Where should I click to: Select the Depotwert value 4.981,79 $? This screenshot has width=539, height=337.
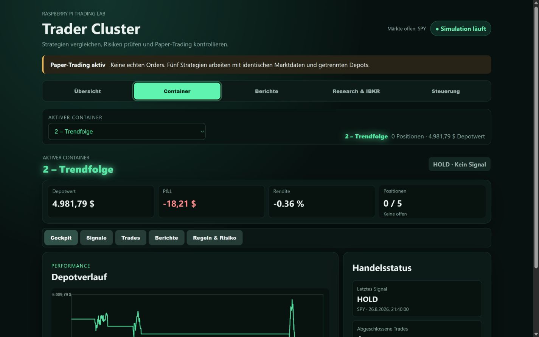[73, 204]
